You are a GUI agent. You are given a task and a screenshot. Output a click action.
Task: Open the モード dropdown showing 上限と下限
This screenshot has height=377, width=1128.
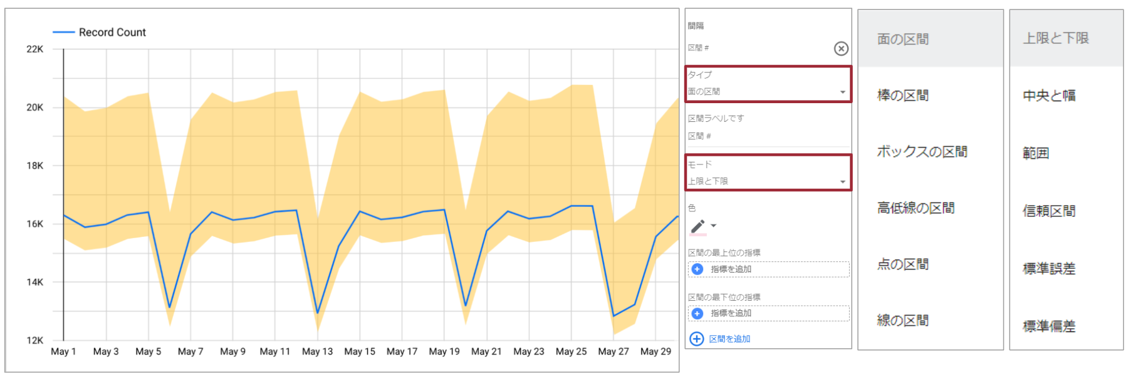click(768, 181)
